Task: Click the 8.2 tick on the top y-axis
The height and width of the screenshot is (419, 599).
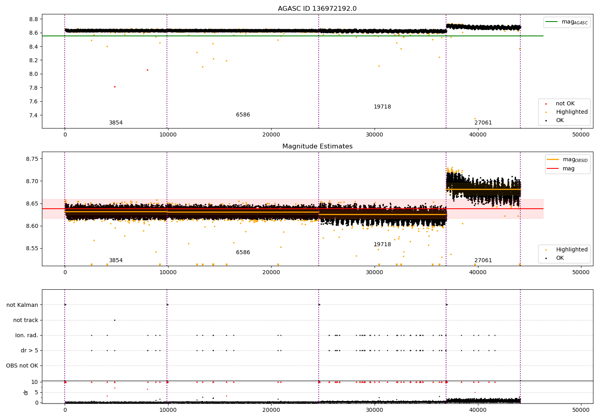Action: (x=34, y=60)
